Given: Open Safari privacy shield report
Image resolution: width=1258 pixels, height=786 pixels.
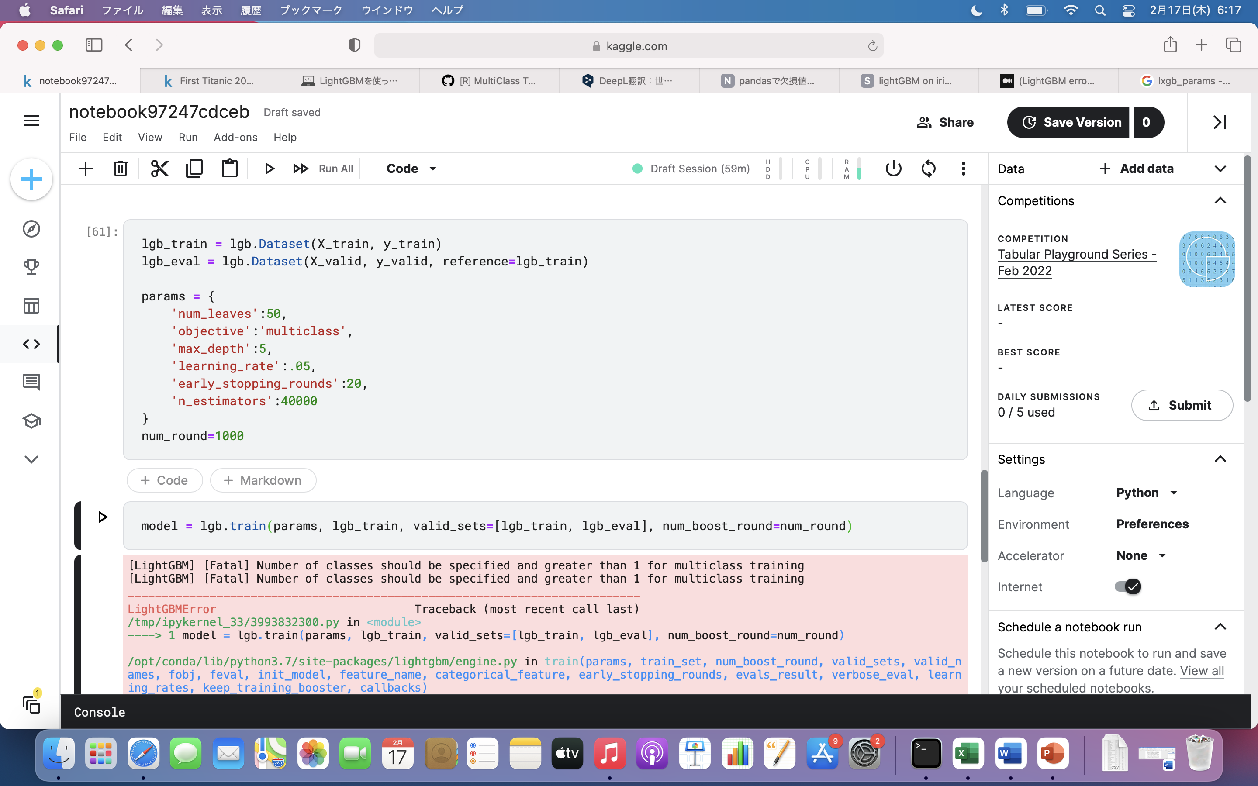Looking at the screenshot, I should click(354, 45).
